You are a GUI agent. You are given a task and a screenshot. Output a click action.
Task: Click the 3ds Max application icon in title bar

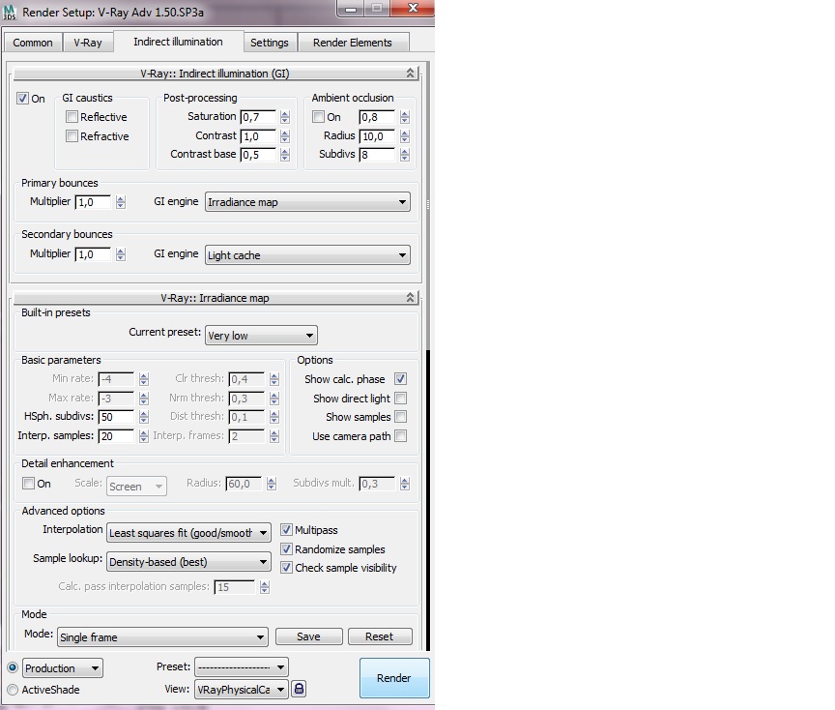(10, 12)
